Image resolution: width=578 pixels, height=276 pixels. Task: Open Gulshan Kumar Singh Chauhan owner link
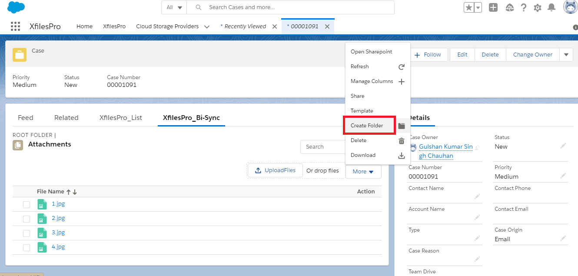(445, 151)
